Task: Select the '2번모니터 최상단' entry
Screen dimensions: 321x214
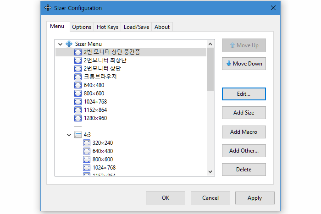Action: click(x=105, y=60)
